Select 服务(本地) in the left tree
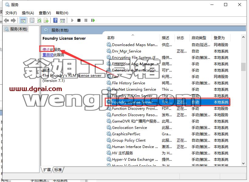This screenshot has height=182, width=249. [16, 29]
